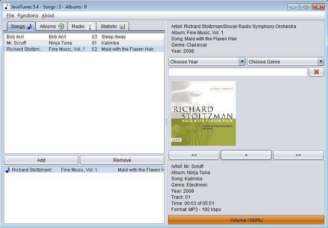Click the Mr. Scruff artist cell

coord(16,43)
